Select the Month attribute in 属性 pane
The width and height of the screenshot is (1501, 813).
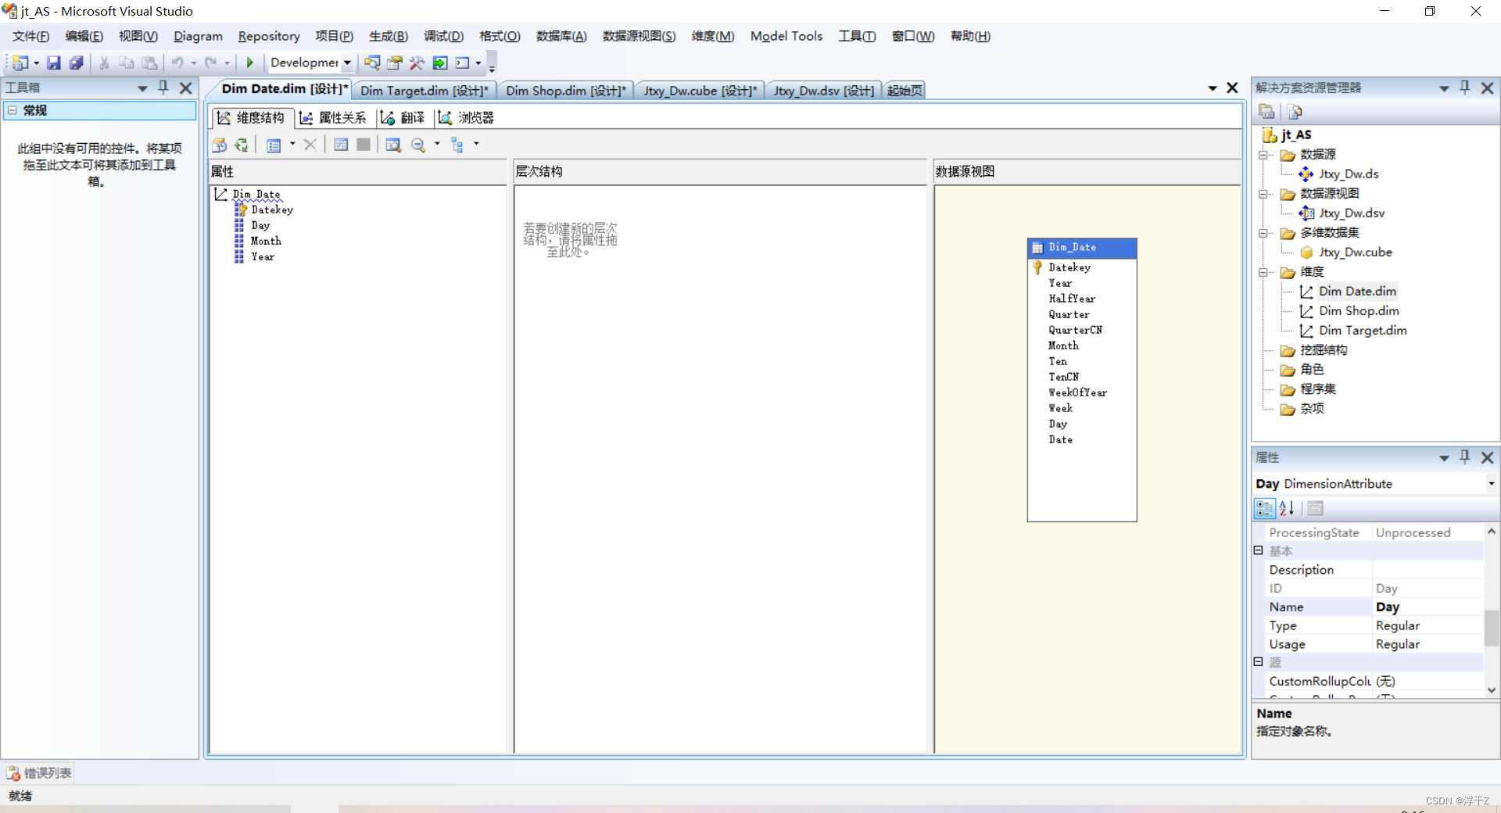pos(266,241)
